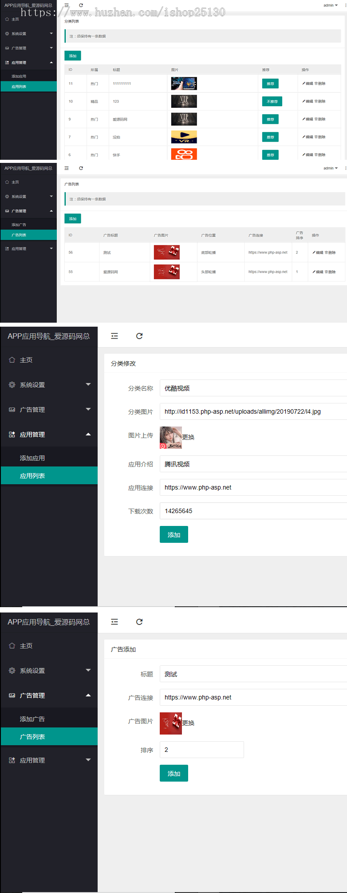This screenshot has width=347, height=893.
Task: Click the 应用管理 grid icon in 广告添加 sidebar
Action: click(x=12, y=760)
